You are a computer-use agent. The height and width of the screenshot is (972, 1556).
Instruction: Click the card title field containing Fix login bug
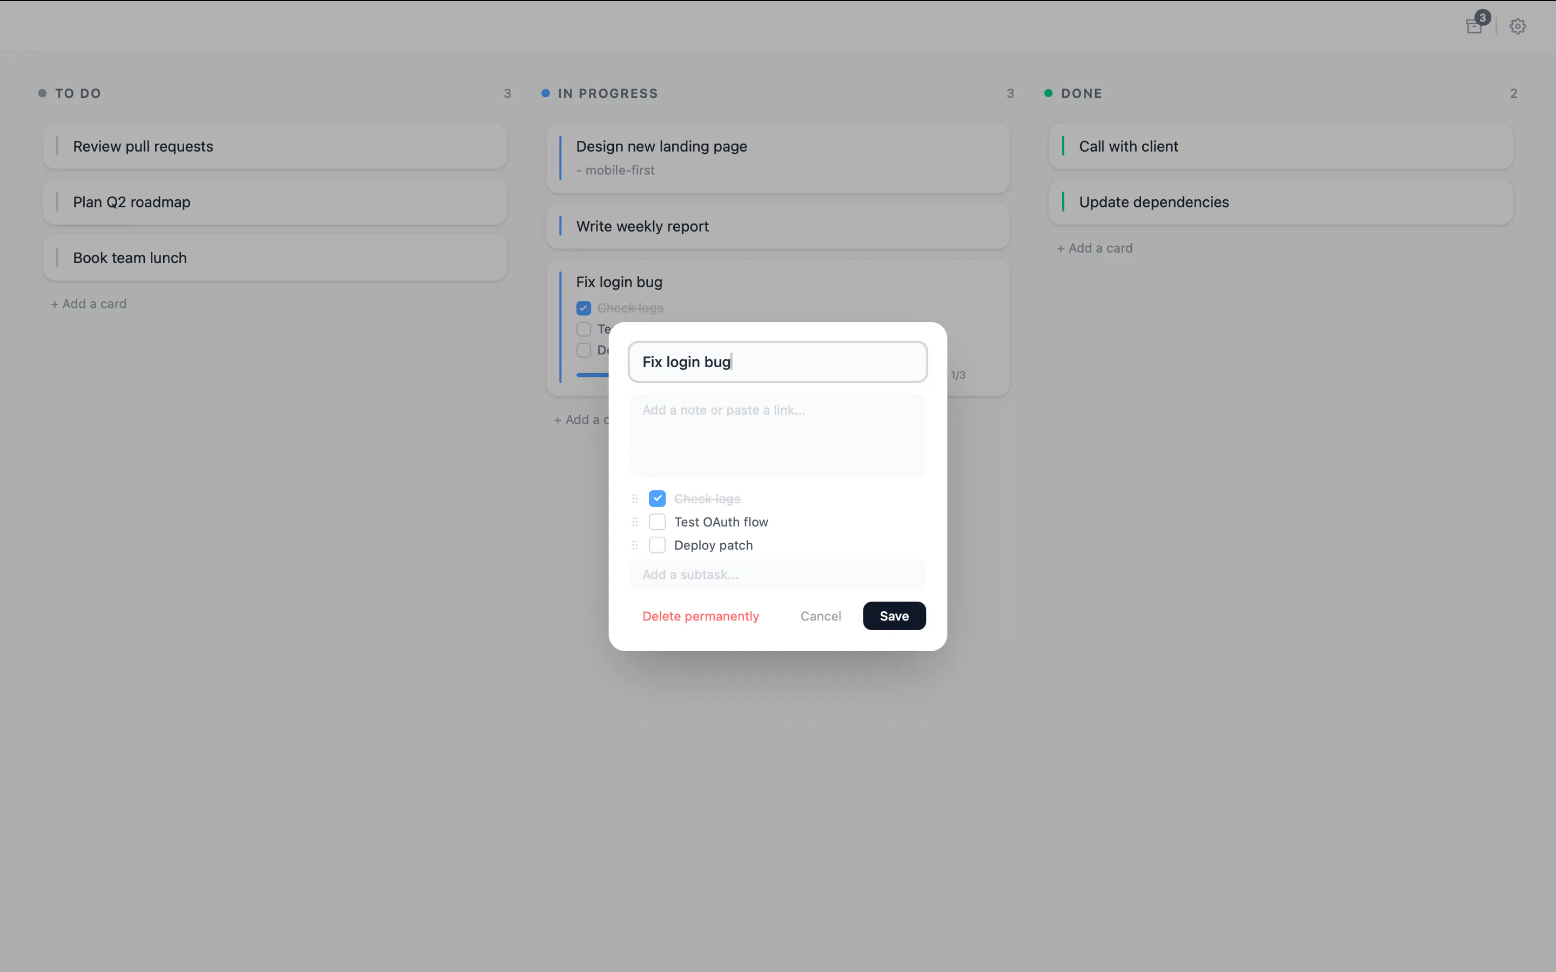777,362
